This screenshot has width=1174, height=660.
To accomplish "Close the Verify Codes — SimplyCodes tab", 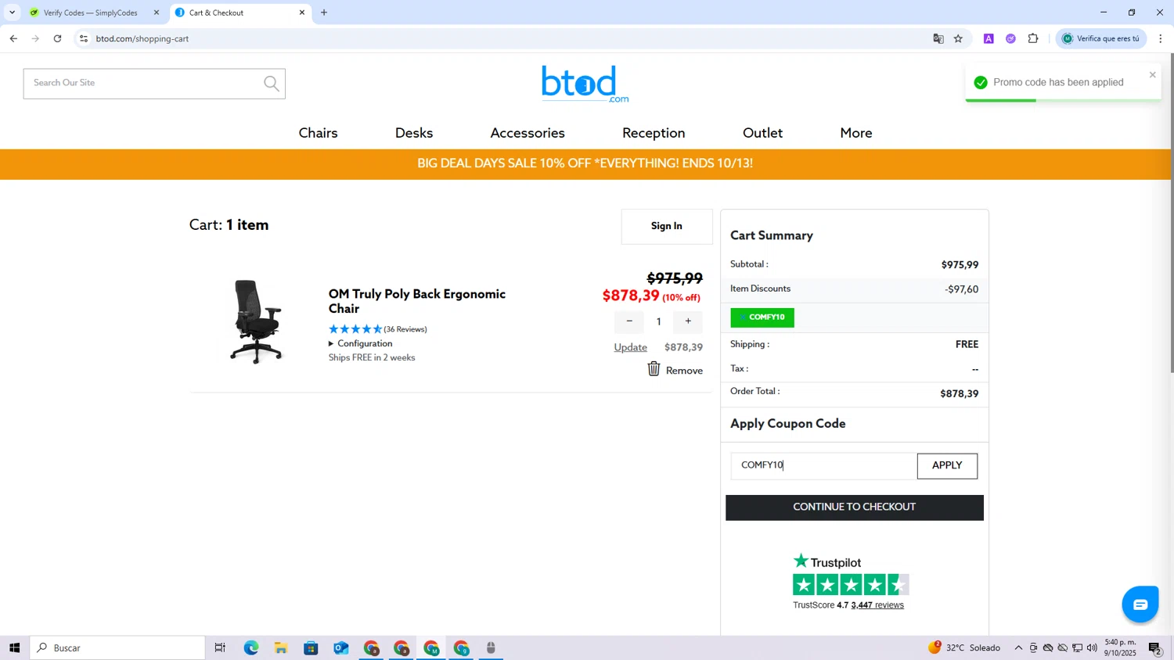I will click(157, 13).
